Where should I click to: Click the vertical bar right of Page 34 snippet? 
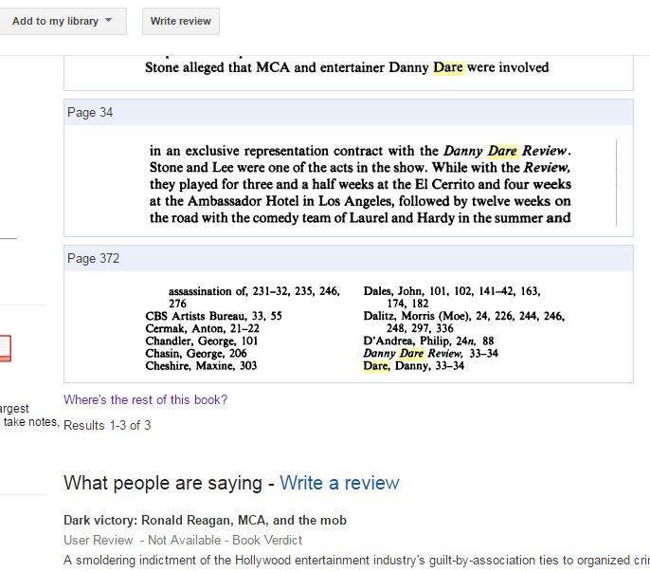click(617, 184)
